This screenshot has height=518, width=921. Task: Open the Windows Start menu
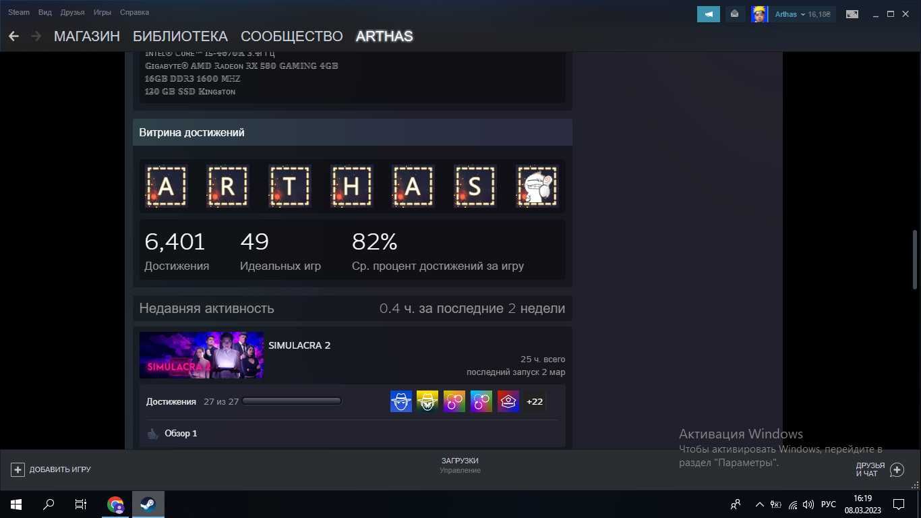[16, 504]
